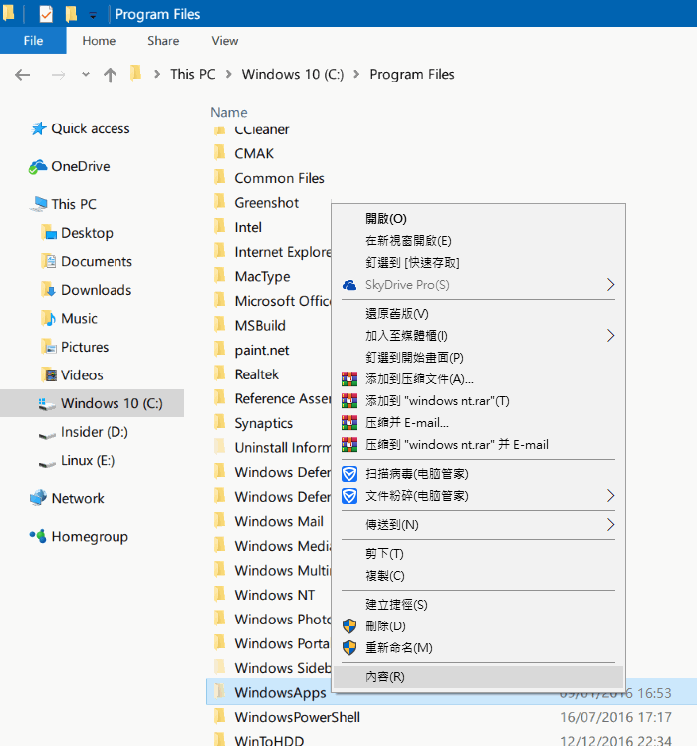Open the File tab
The width and height of the screenshot is (697, 746).
(x=33, y=41)
